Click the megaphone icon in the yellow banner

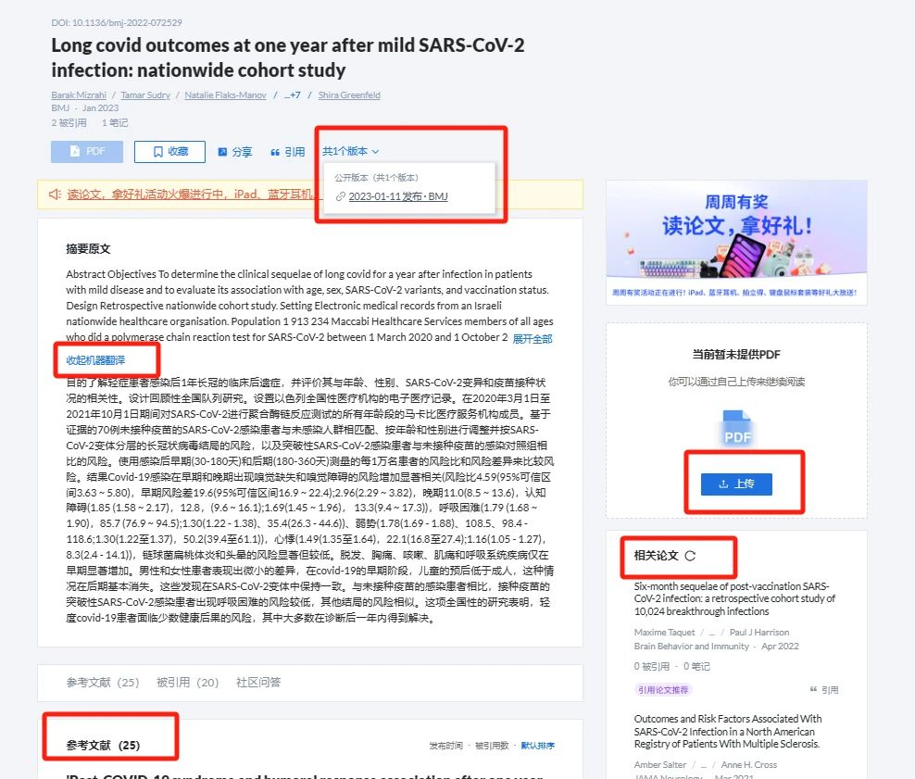click(55, 195)
